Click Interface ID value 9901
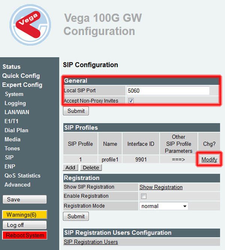Viewport: 225px width, 250px height. coord(141,160)
